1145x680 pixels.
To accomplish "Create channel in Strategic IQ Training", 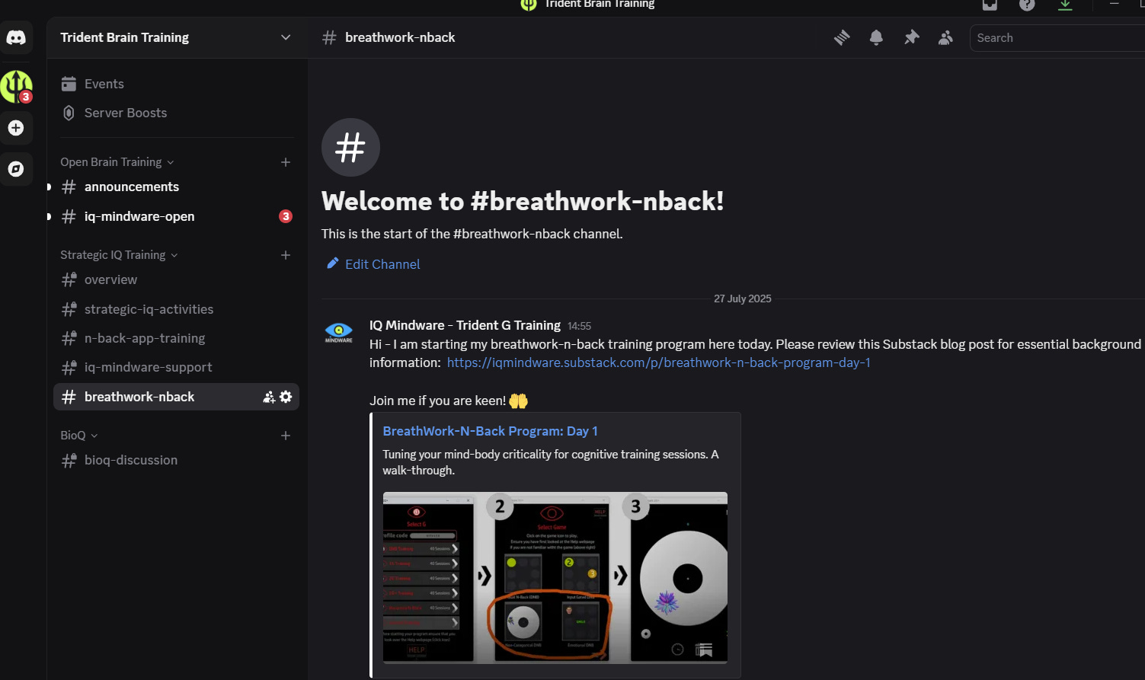I will [286, 255].
